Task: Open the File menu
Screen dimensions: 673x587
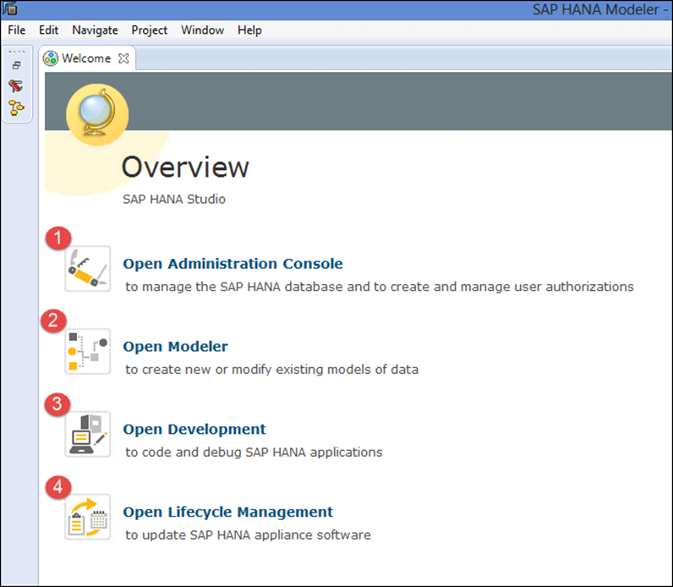Action: tap(17, 30)
